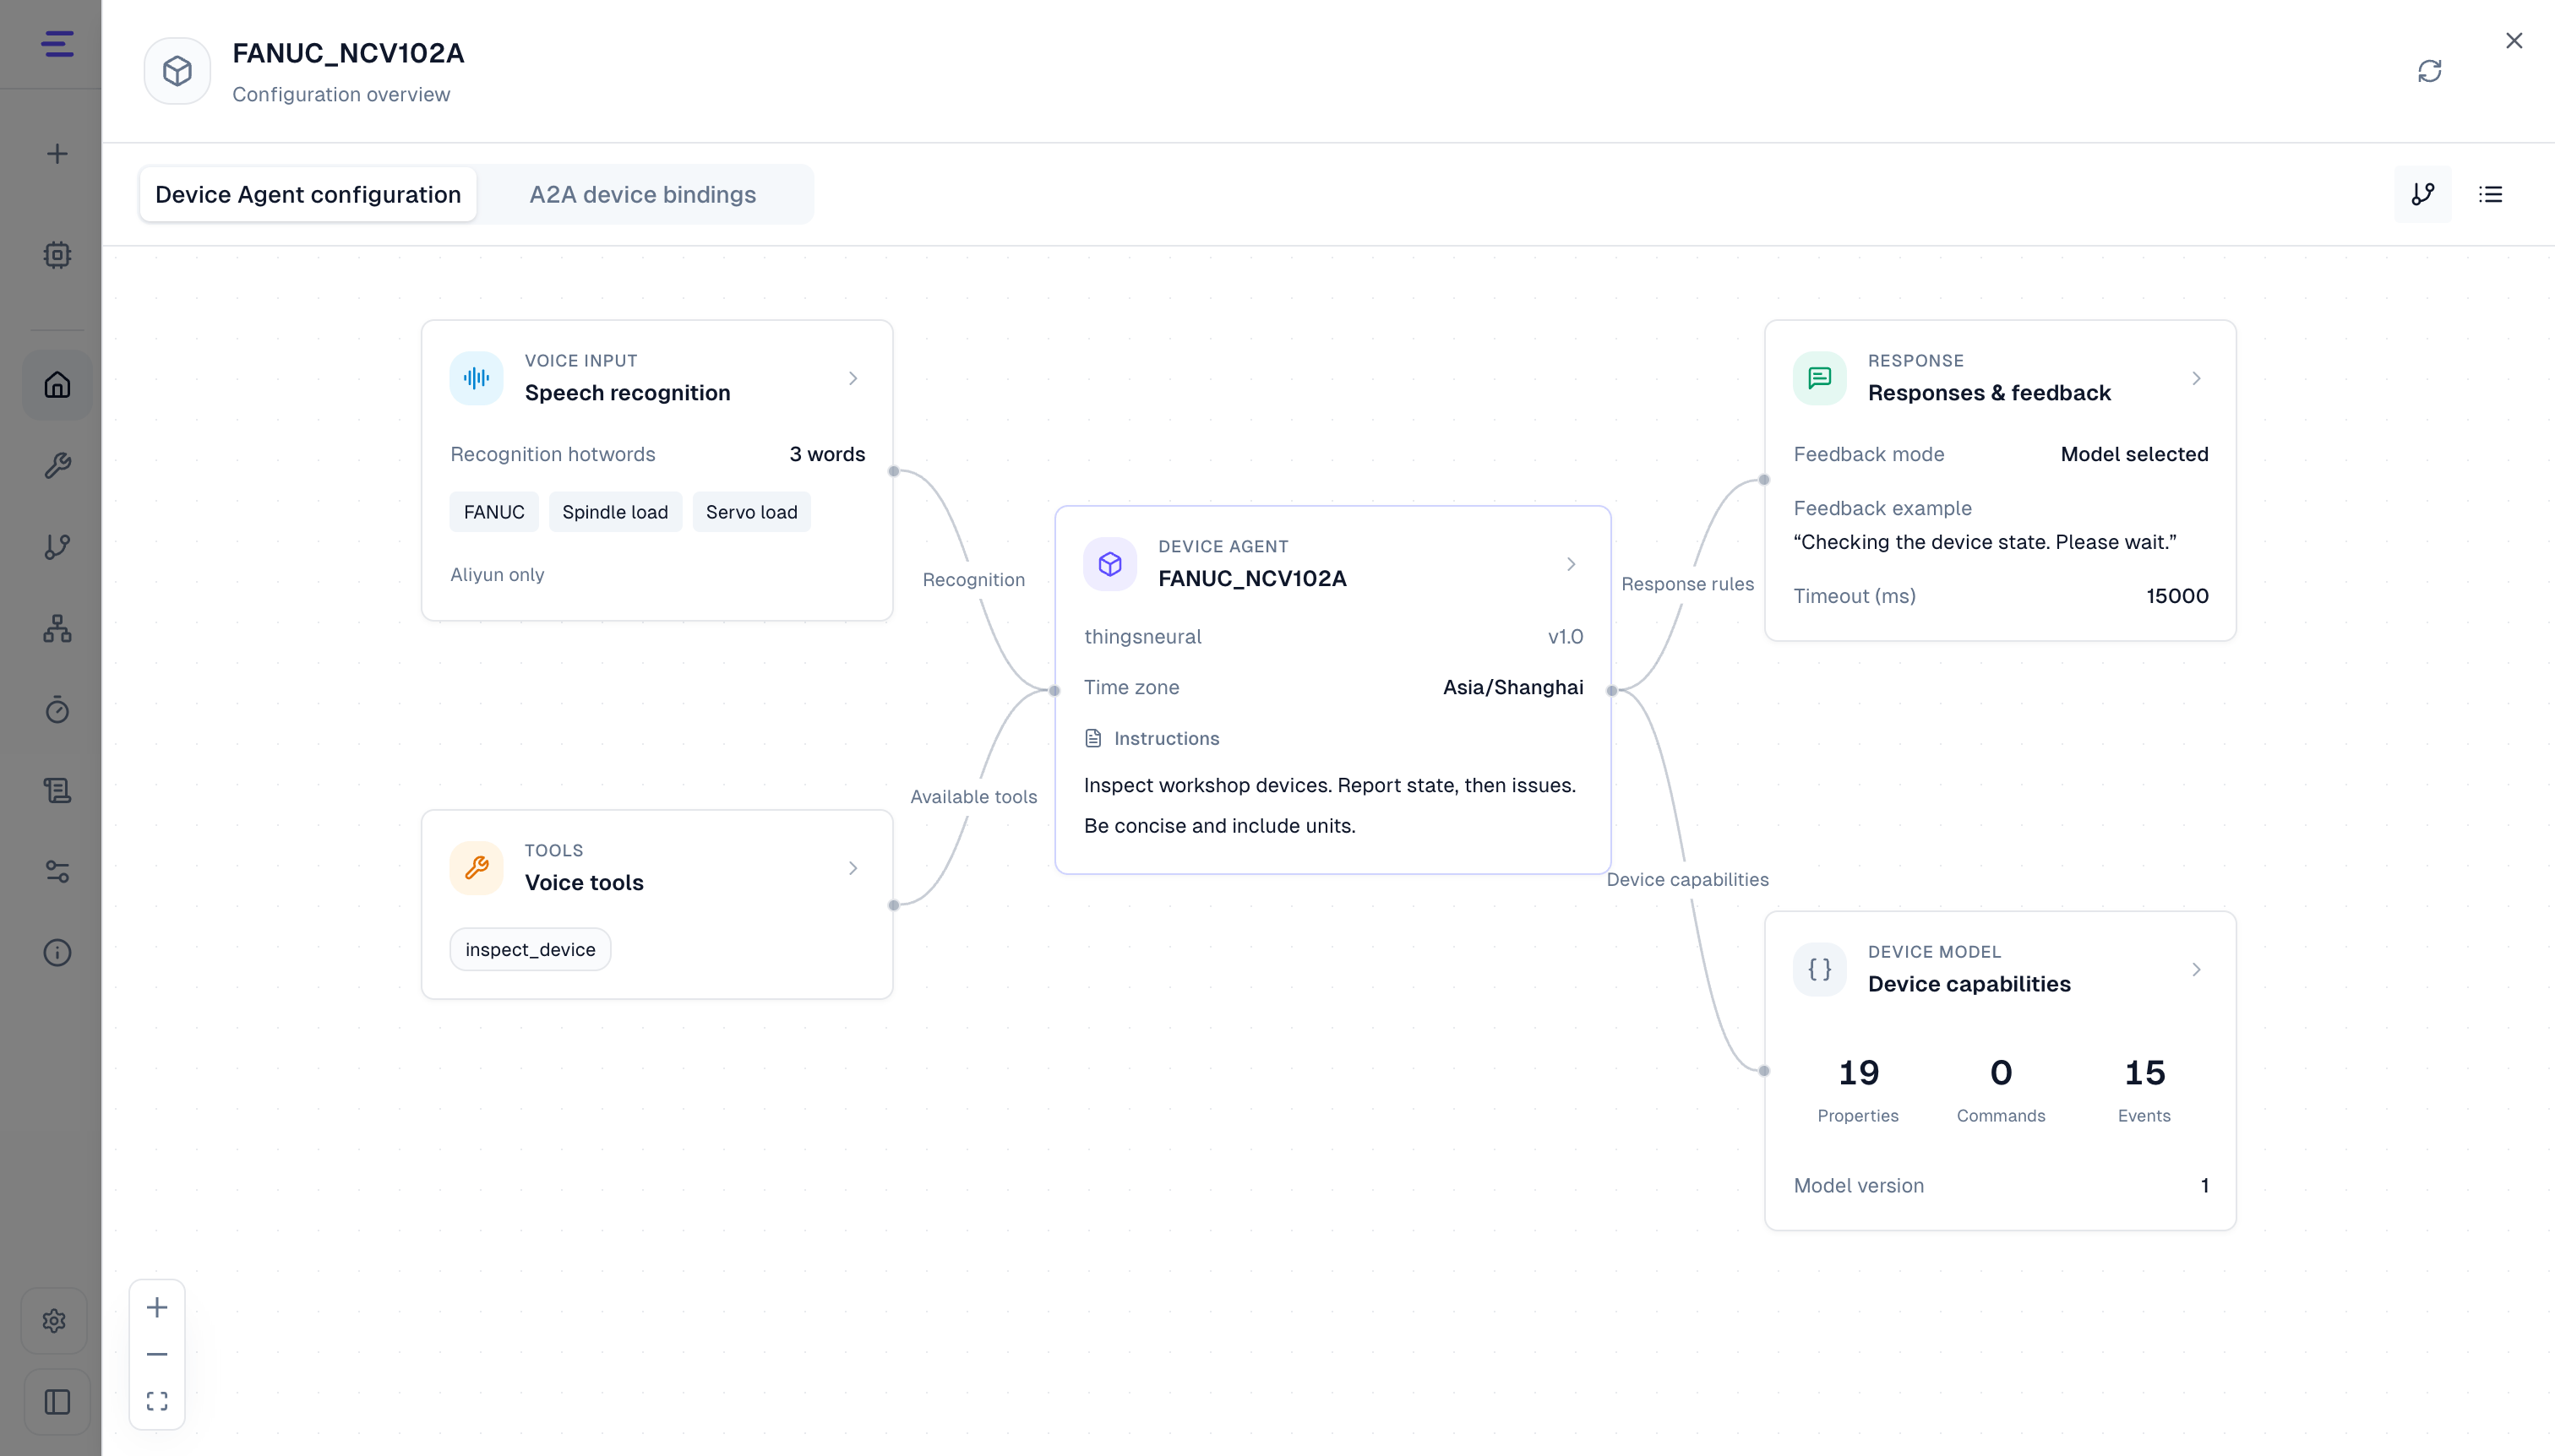Click the Voice tools wrench card icon
2555x1456 pixels.
[477, 868]
